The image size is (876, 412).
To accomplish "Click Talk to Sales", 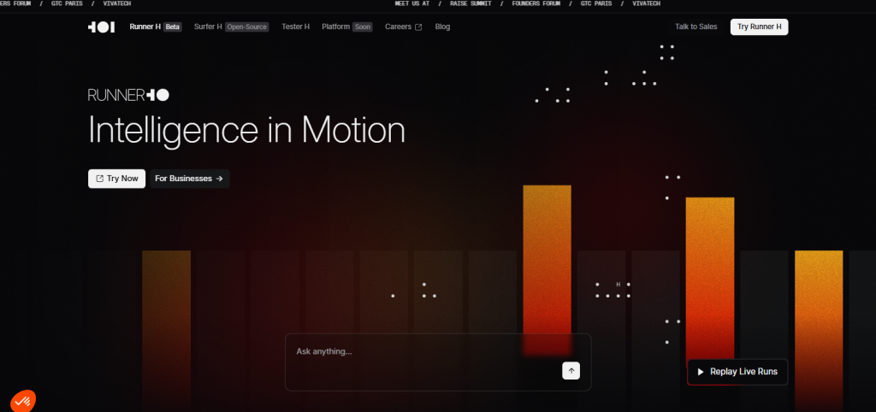I will point(696,26).
